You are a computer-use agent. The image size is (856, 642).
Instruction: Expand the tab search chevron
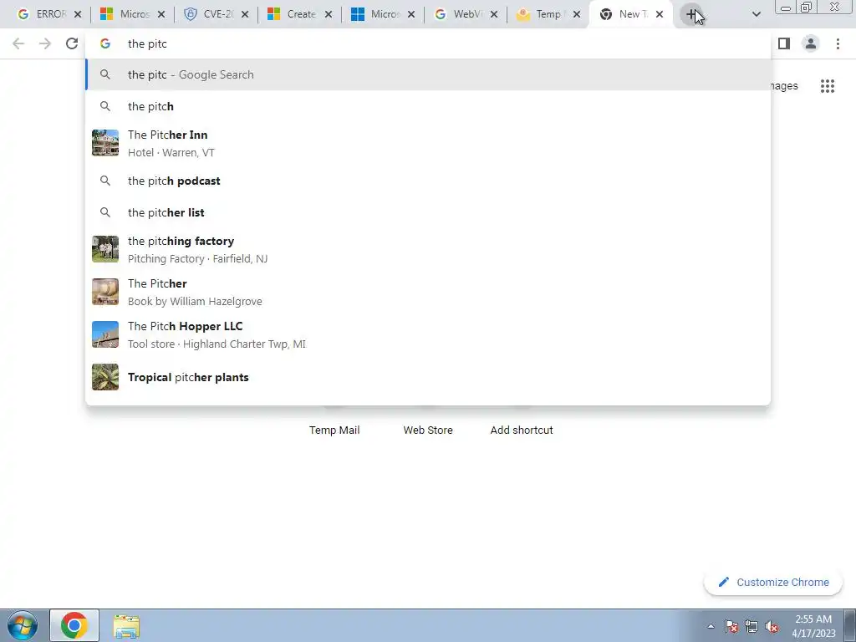click(756, 15)
